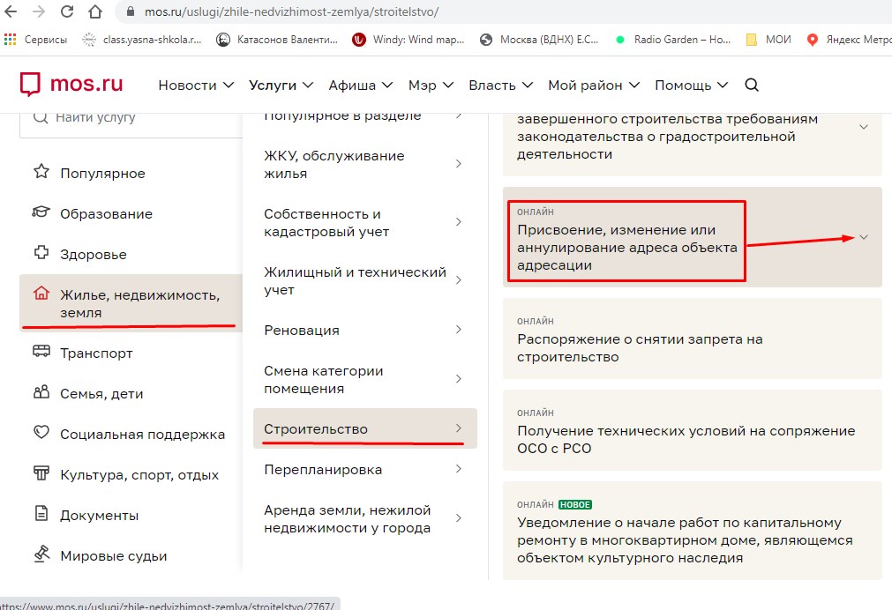Select Жилье, недвижимость, земля house icon
This screenshot has height=610, width=892.
tap(41, 294)
